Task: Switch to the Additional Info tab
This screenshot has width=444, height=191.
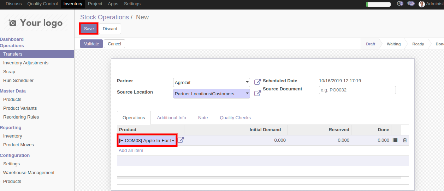Action: coord(171,118)
